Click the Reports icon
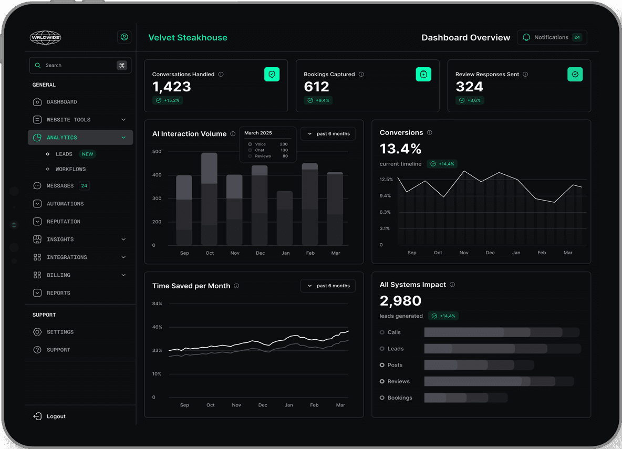 pyautogui.click(x=37, y=293)
